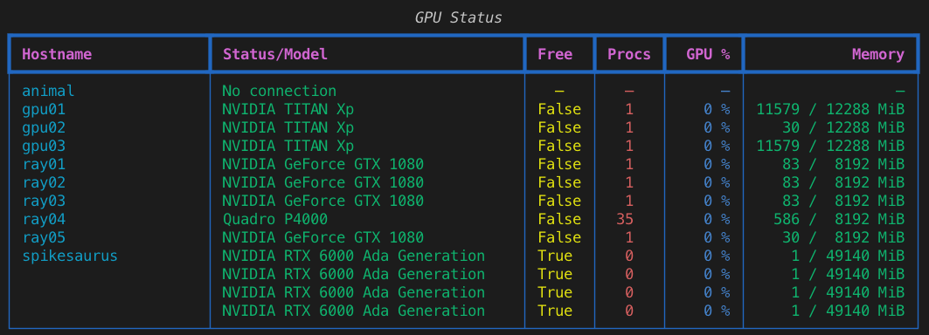Image resolution: width=929 pixels, height=335 pixels.
Task: Select the hostname ray03
Action: tap(44, 201)
